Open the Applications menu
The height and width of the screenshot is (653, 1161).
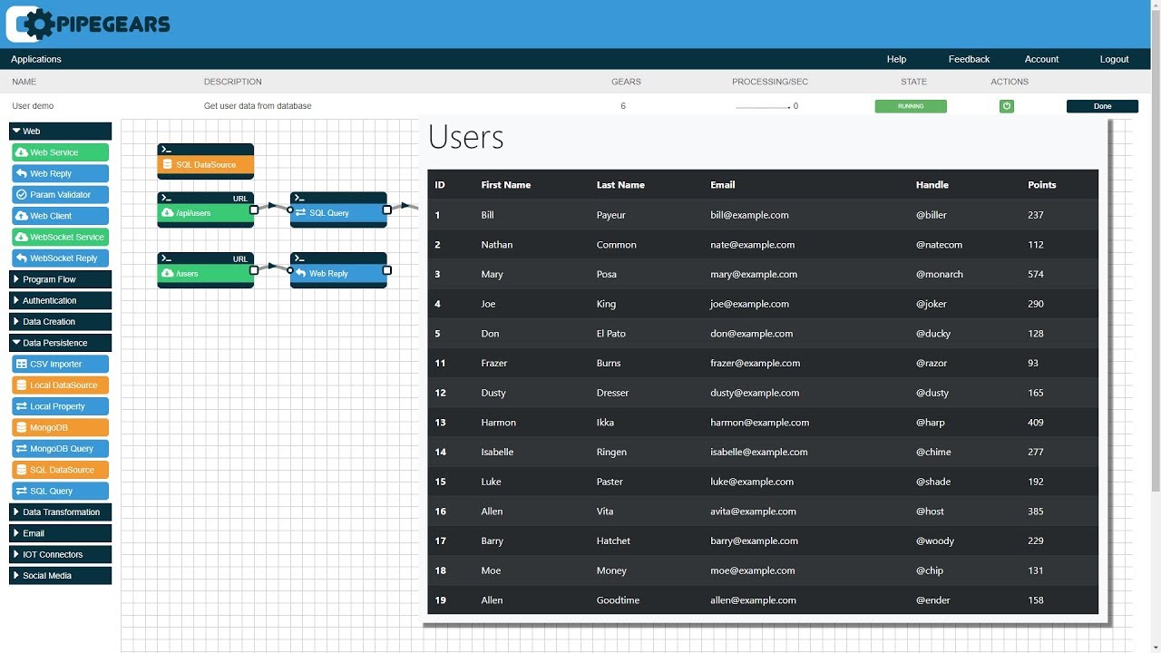point(36,59)
